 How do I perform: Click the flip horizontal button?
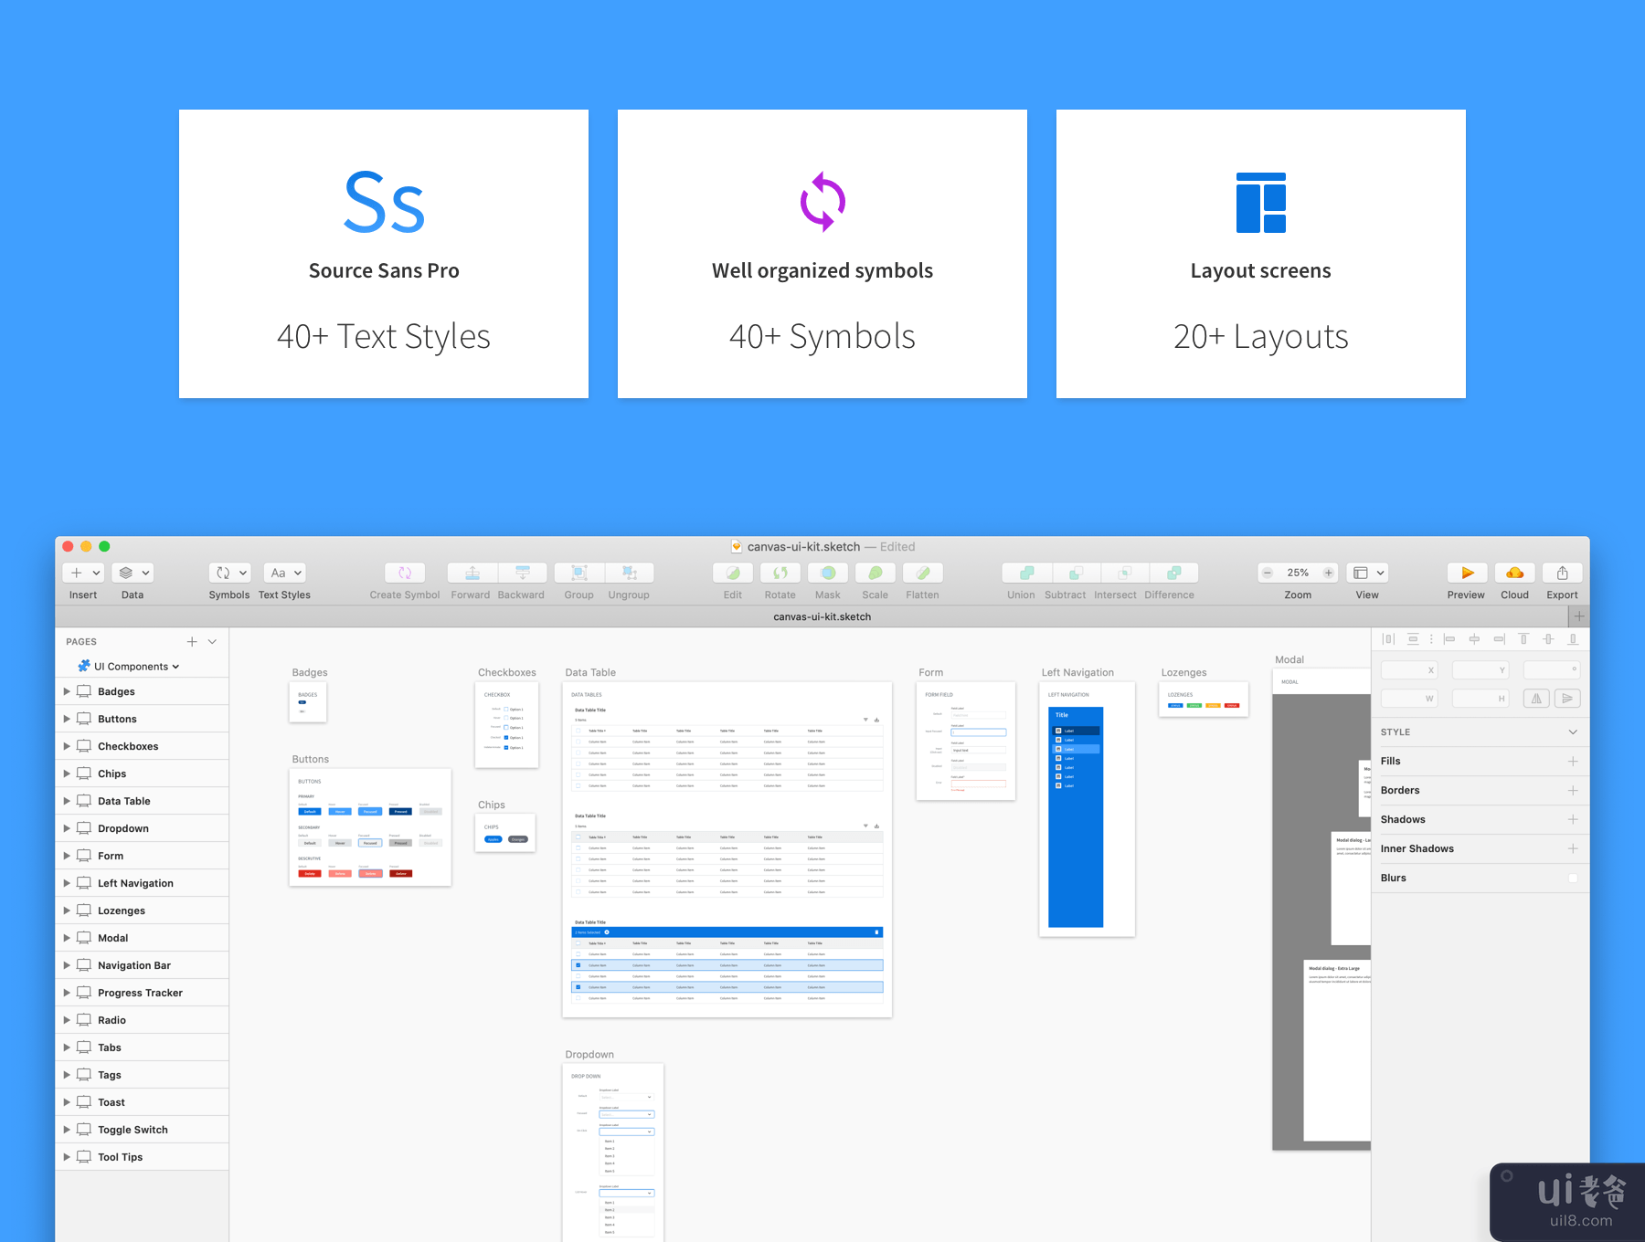[1536, 699]
